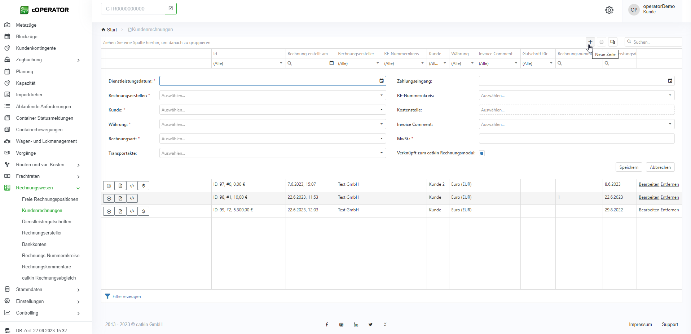Click the plus icon to add new row

click(x=590, y=42)
